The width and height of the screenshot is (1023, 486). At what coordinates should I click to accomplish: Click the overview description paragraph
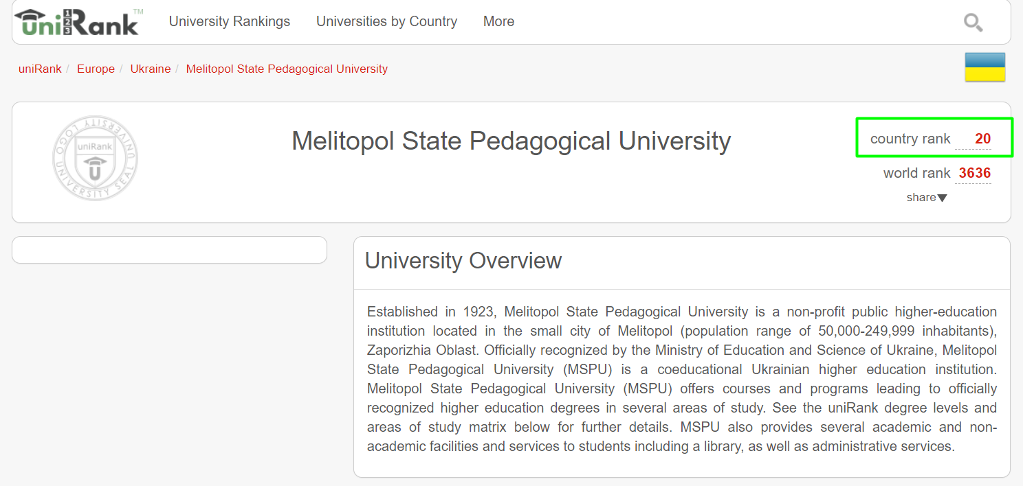pyautogui.click(x=681, y=379)
